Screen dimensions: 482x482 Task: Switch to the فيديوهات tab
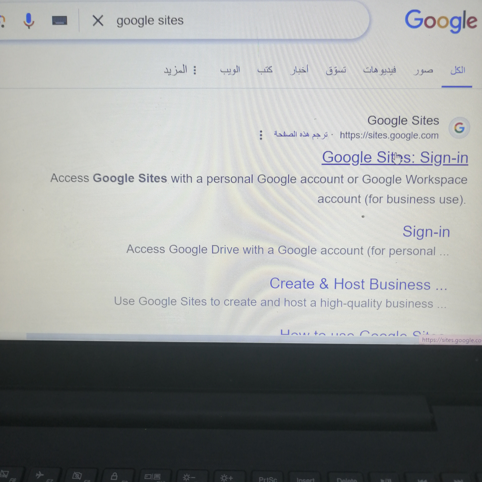(380, 70)
